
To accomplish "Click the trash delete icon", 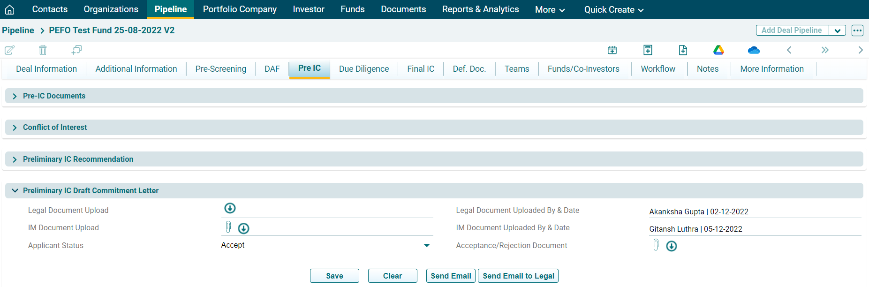I will [x=43, y=50].
